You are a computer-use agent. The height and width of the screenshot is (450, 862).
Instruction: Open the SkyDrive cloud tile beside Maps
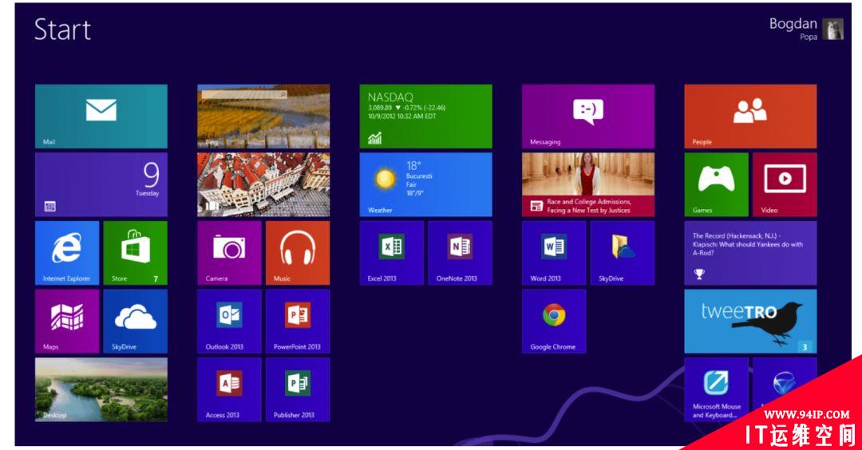(x=135, y=322)
